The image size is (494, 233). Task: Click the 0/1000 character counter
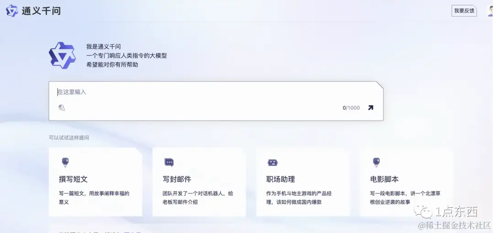click(351, 108)
